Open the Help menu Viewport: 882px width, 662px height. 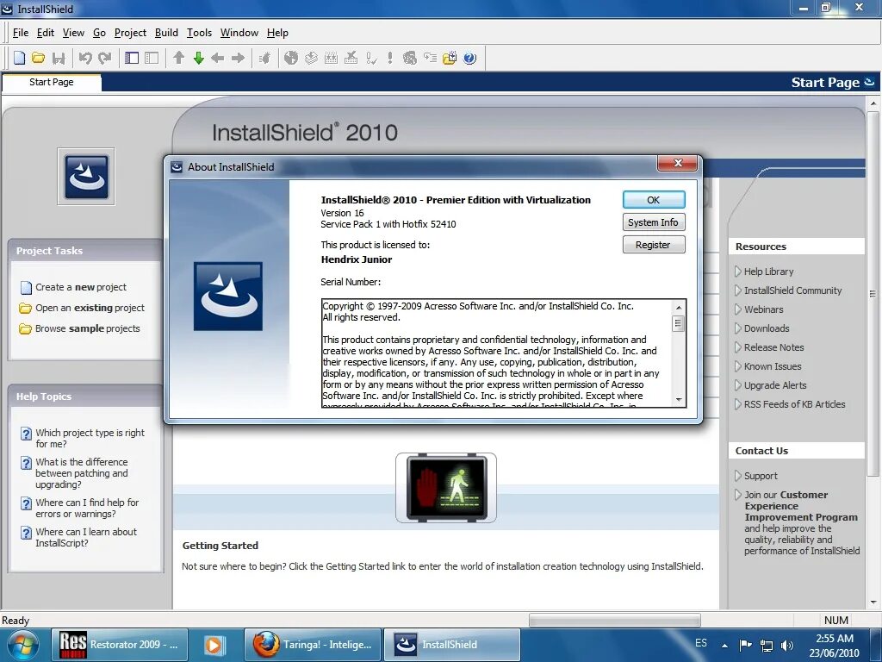277,33
